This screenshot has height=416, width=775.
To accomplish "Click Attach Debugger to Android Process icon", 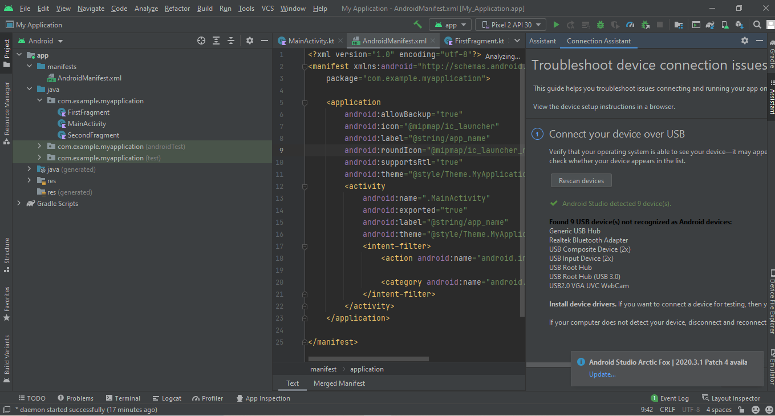I will coord(645,25).
